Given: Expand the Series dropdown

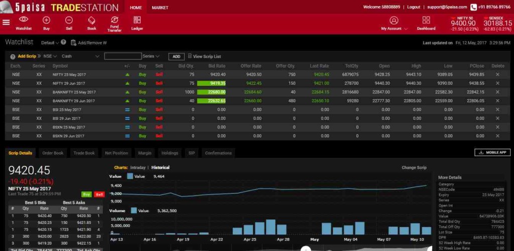Looking at the screenshot, I should click(x=151, y=57).
